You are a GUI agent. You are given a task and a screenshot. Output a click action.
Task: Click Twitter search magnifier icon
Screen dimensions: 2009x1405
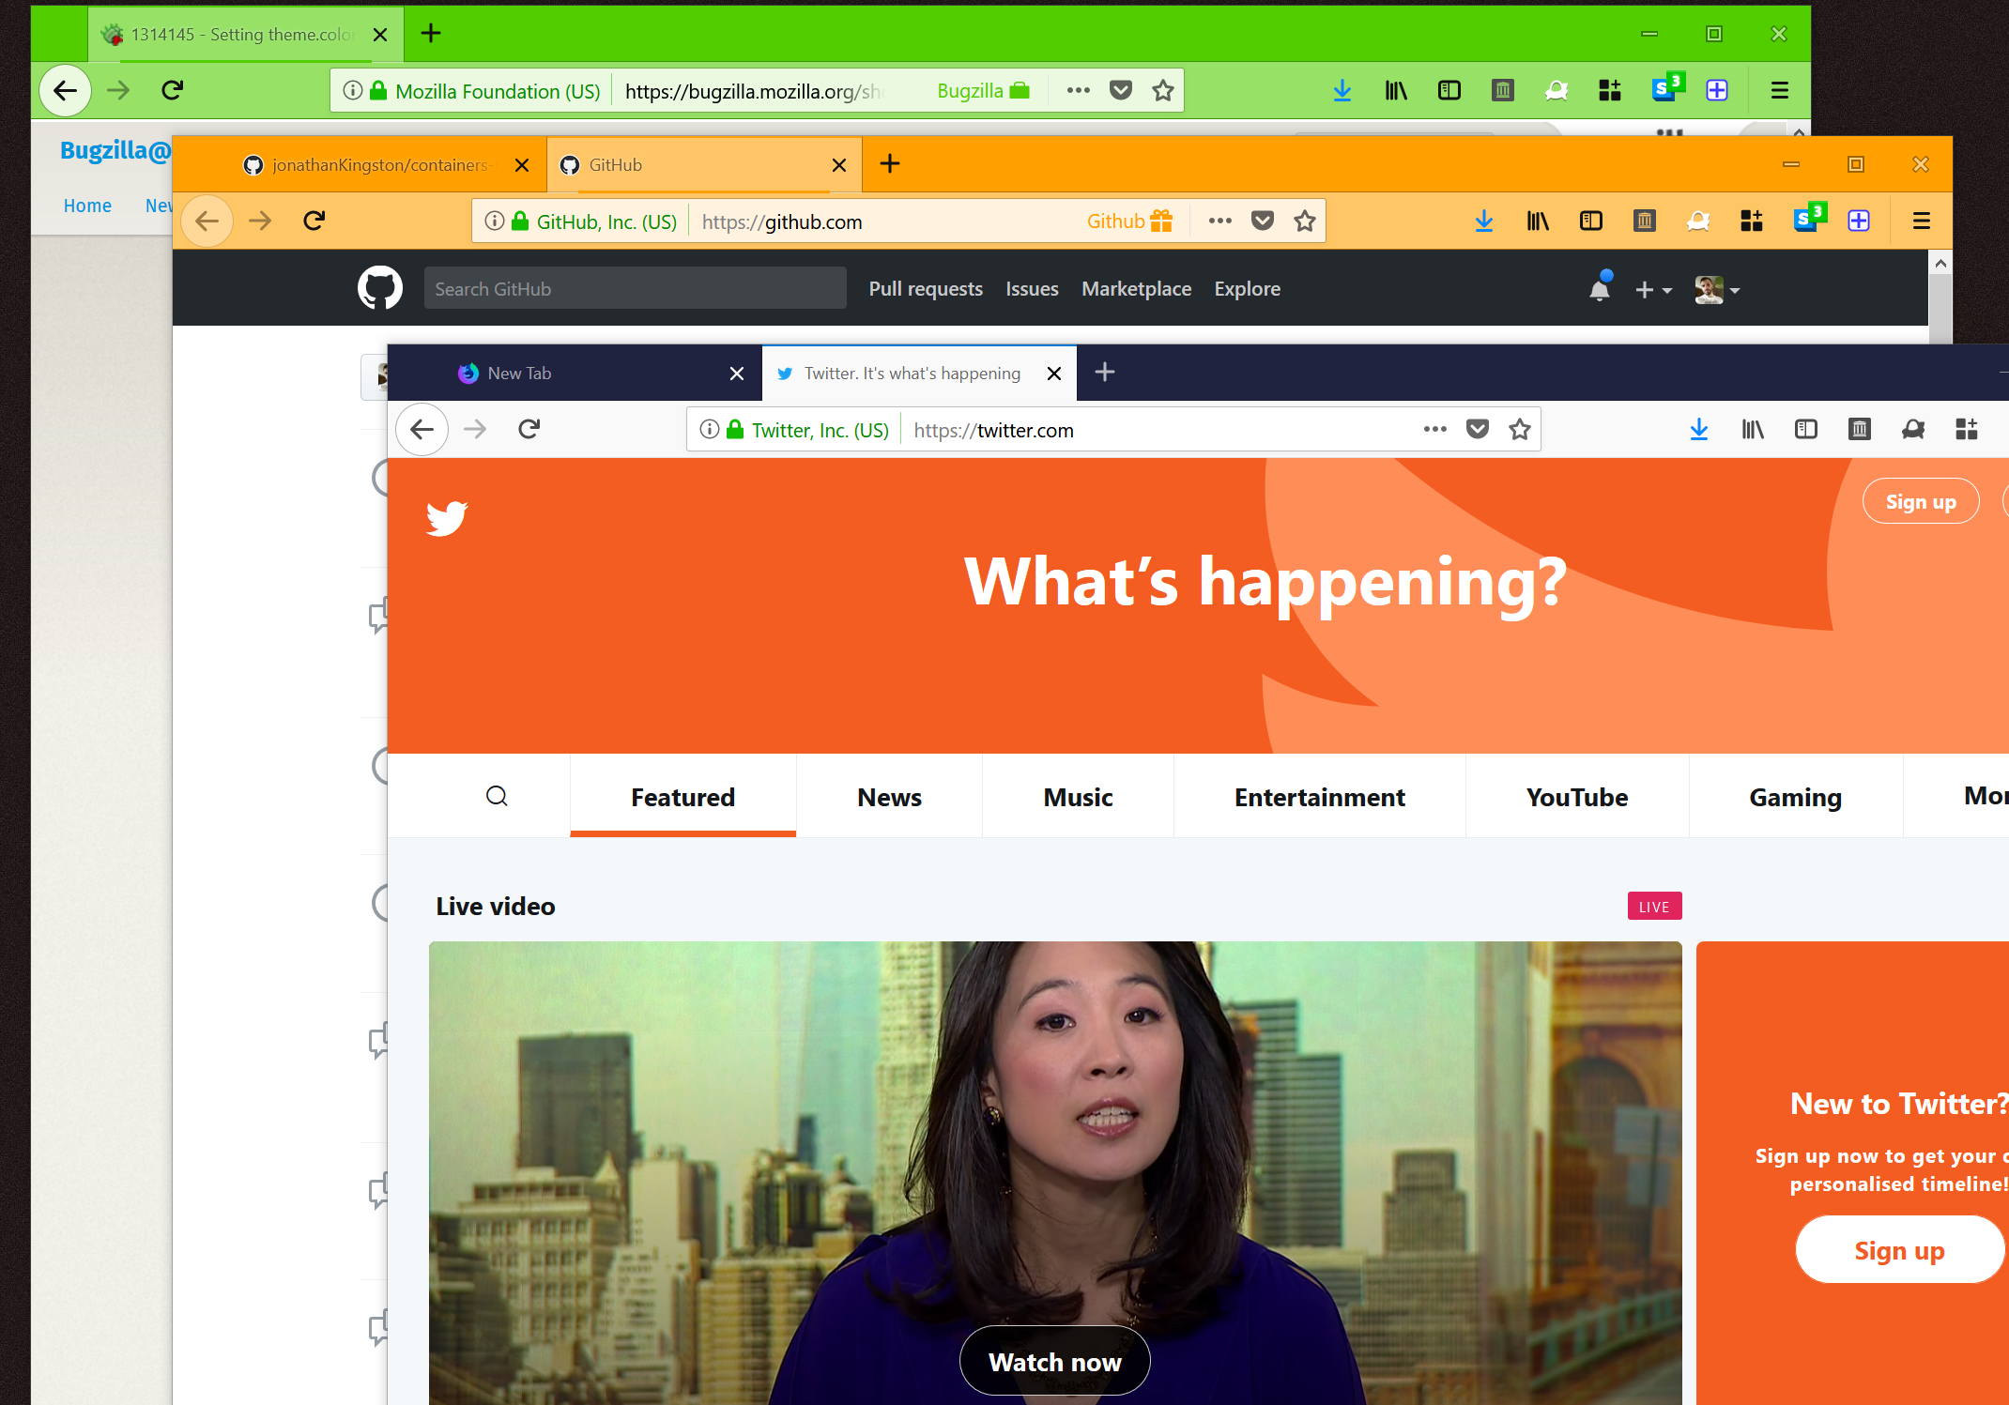(497, 797)
